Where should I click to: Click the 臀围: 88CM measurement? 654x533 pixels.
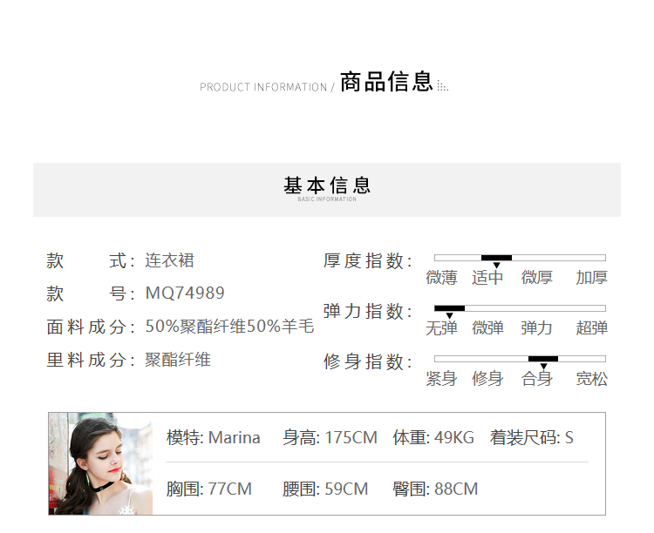(435, 489)
